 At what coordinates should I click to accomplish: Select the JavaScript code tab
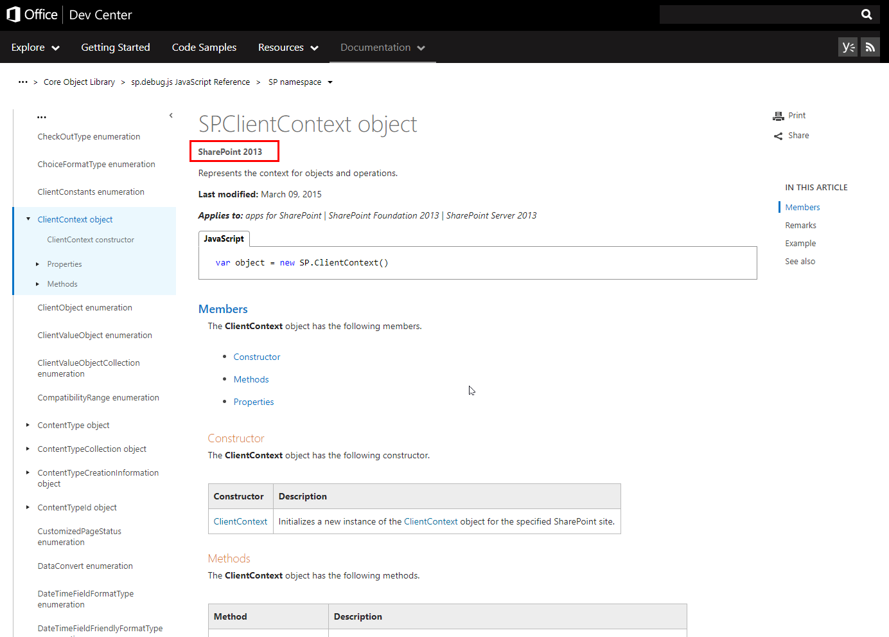click(x=224, y=238)
